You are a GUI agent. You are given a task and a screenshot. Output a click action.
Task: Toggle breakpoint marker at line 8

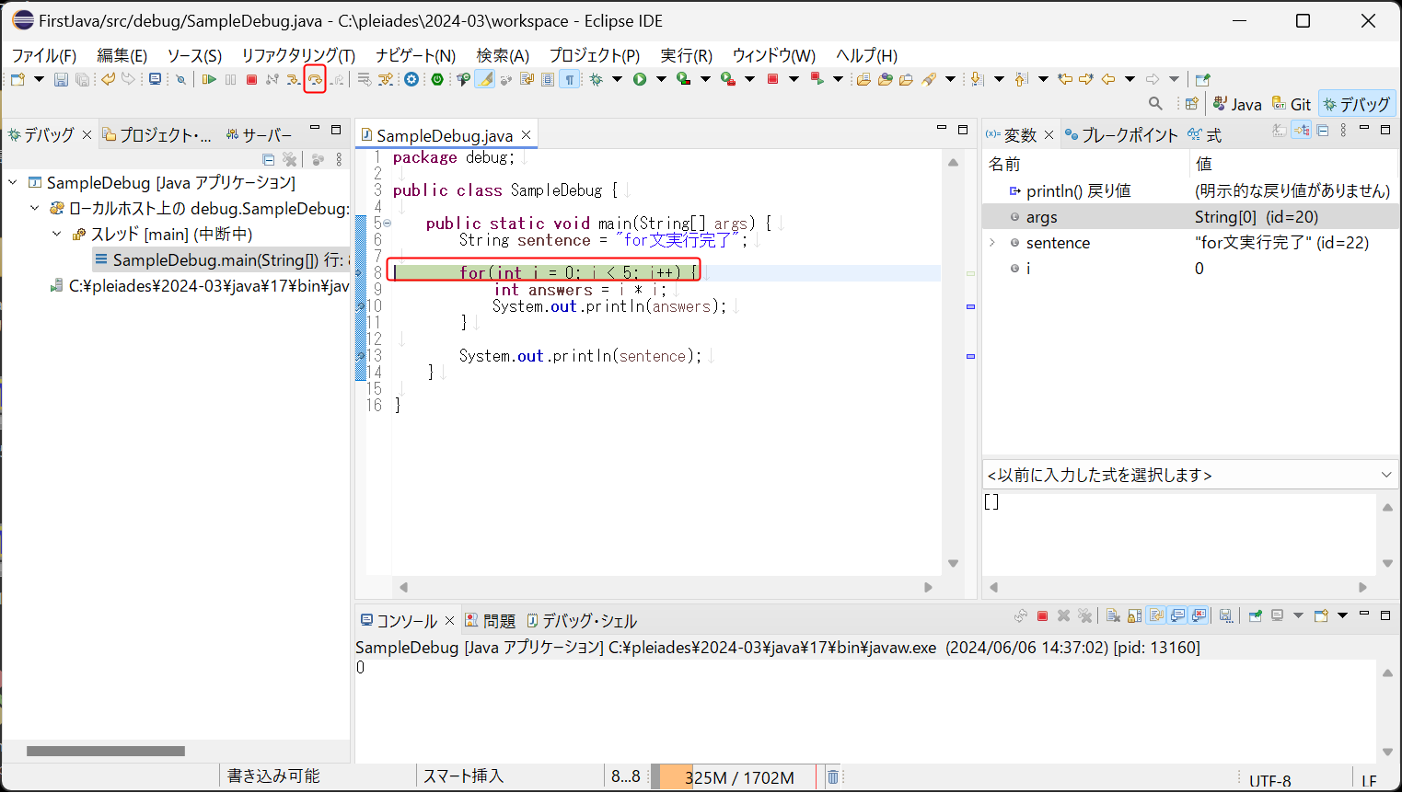coord(360,272)
